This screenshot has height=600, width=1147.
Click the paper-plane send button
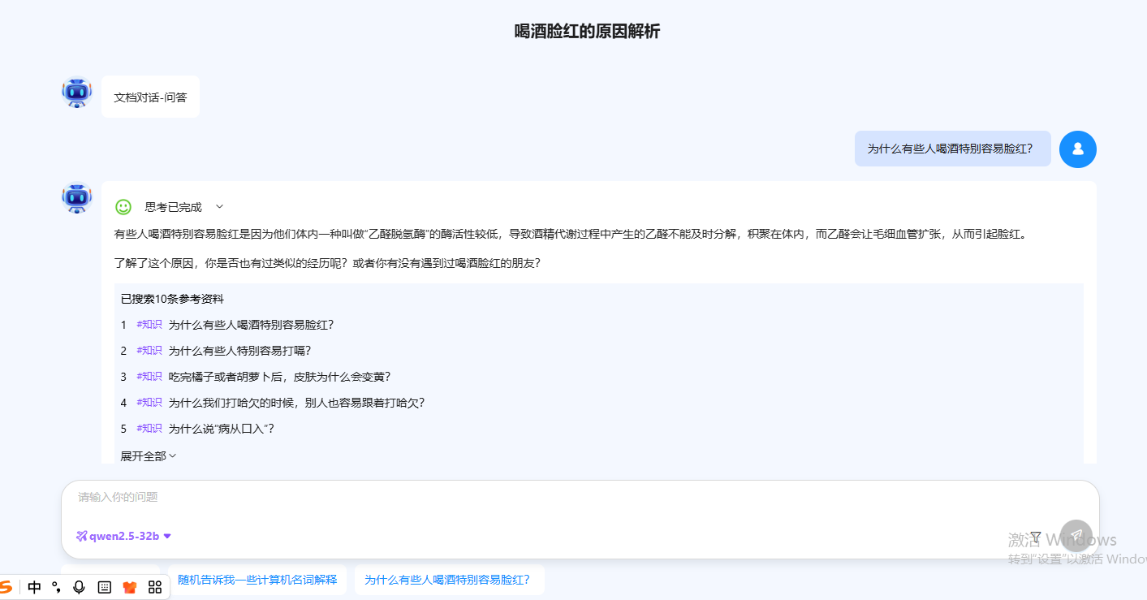1076,535
